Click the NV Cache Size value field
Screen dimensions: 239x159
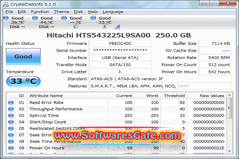click(215, 50)
